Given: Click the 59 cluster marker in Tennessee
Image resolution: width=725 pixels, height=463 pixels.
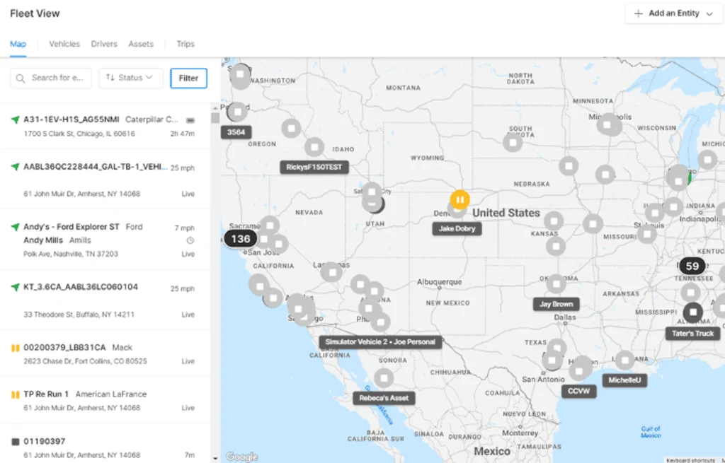Looking at the screenshot, I should coord(692,266).
